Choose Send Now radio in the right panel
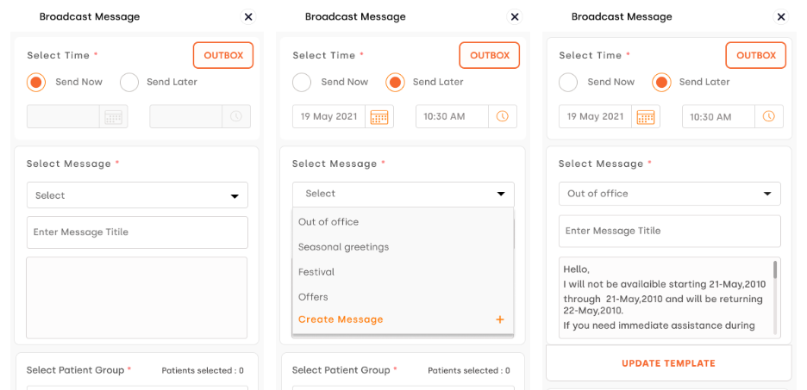 [x=568, y=83]
